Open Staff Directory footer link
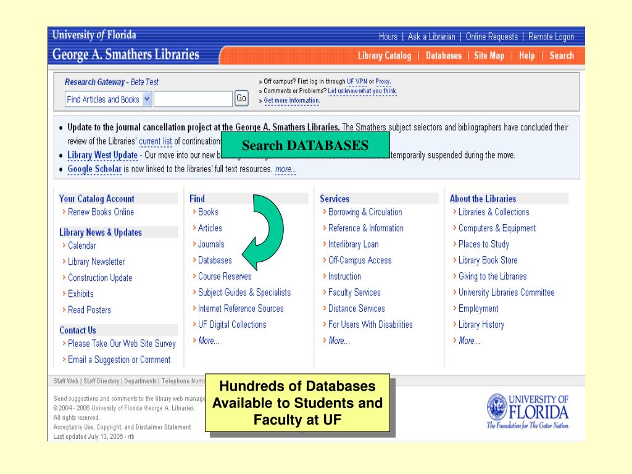Viewport: 632px width, 474px height. click(101, 381)
